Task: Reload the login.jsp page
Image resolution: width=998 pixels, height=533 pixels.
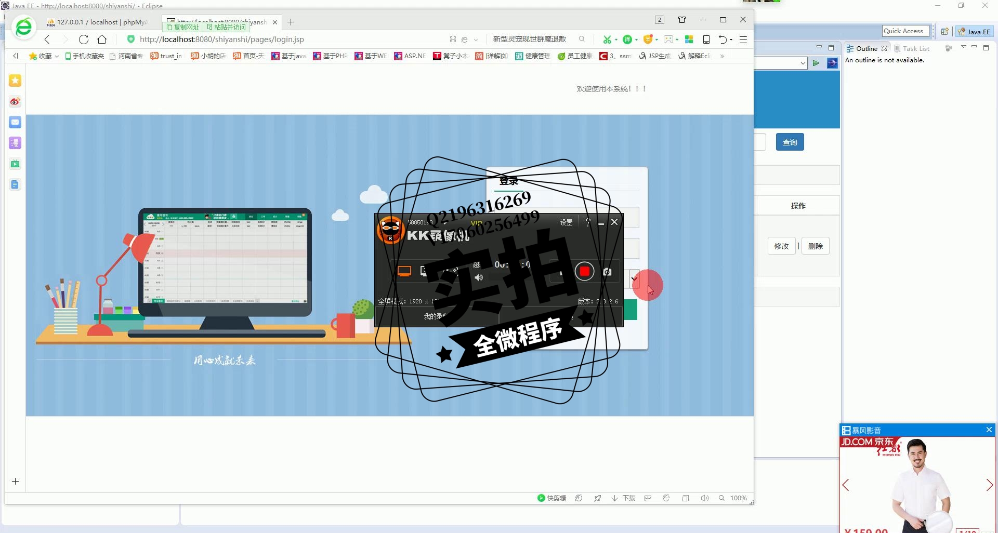Action: 83,39
